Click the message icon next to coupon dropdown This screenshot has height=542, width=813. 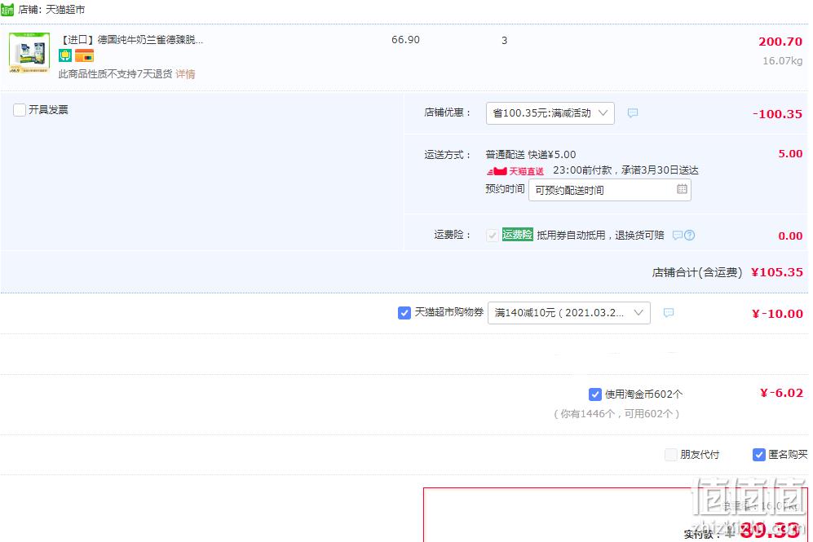click(x=669, y=312)
